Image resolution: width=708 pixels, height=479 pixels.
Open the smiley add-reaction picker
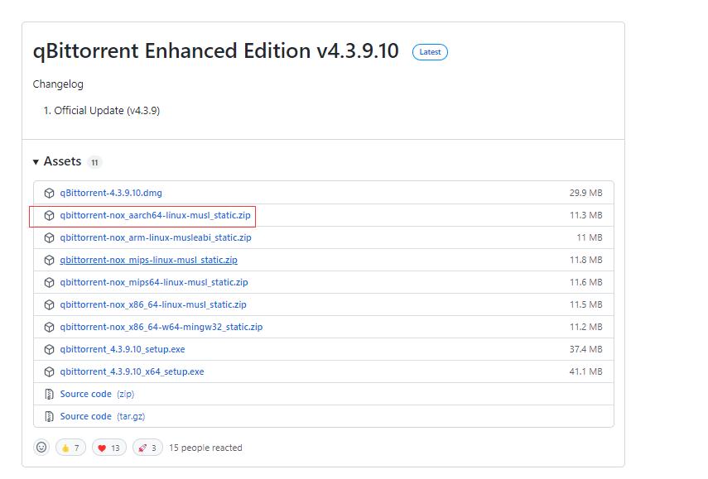pyautogui.click(x=41, y=448)
